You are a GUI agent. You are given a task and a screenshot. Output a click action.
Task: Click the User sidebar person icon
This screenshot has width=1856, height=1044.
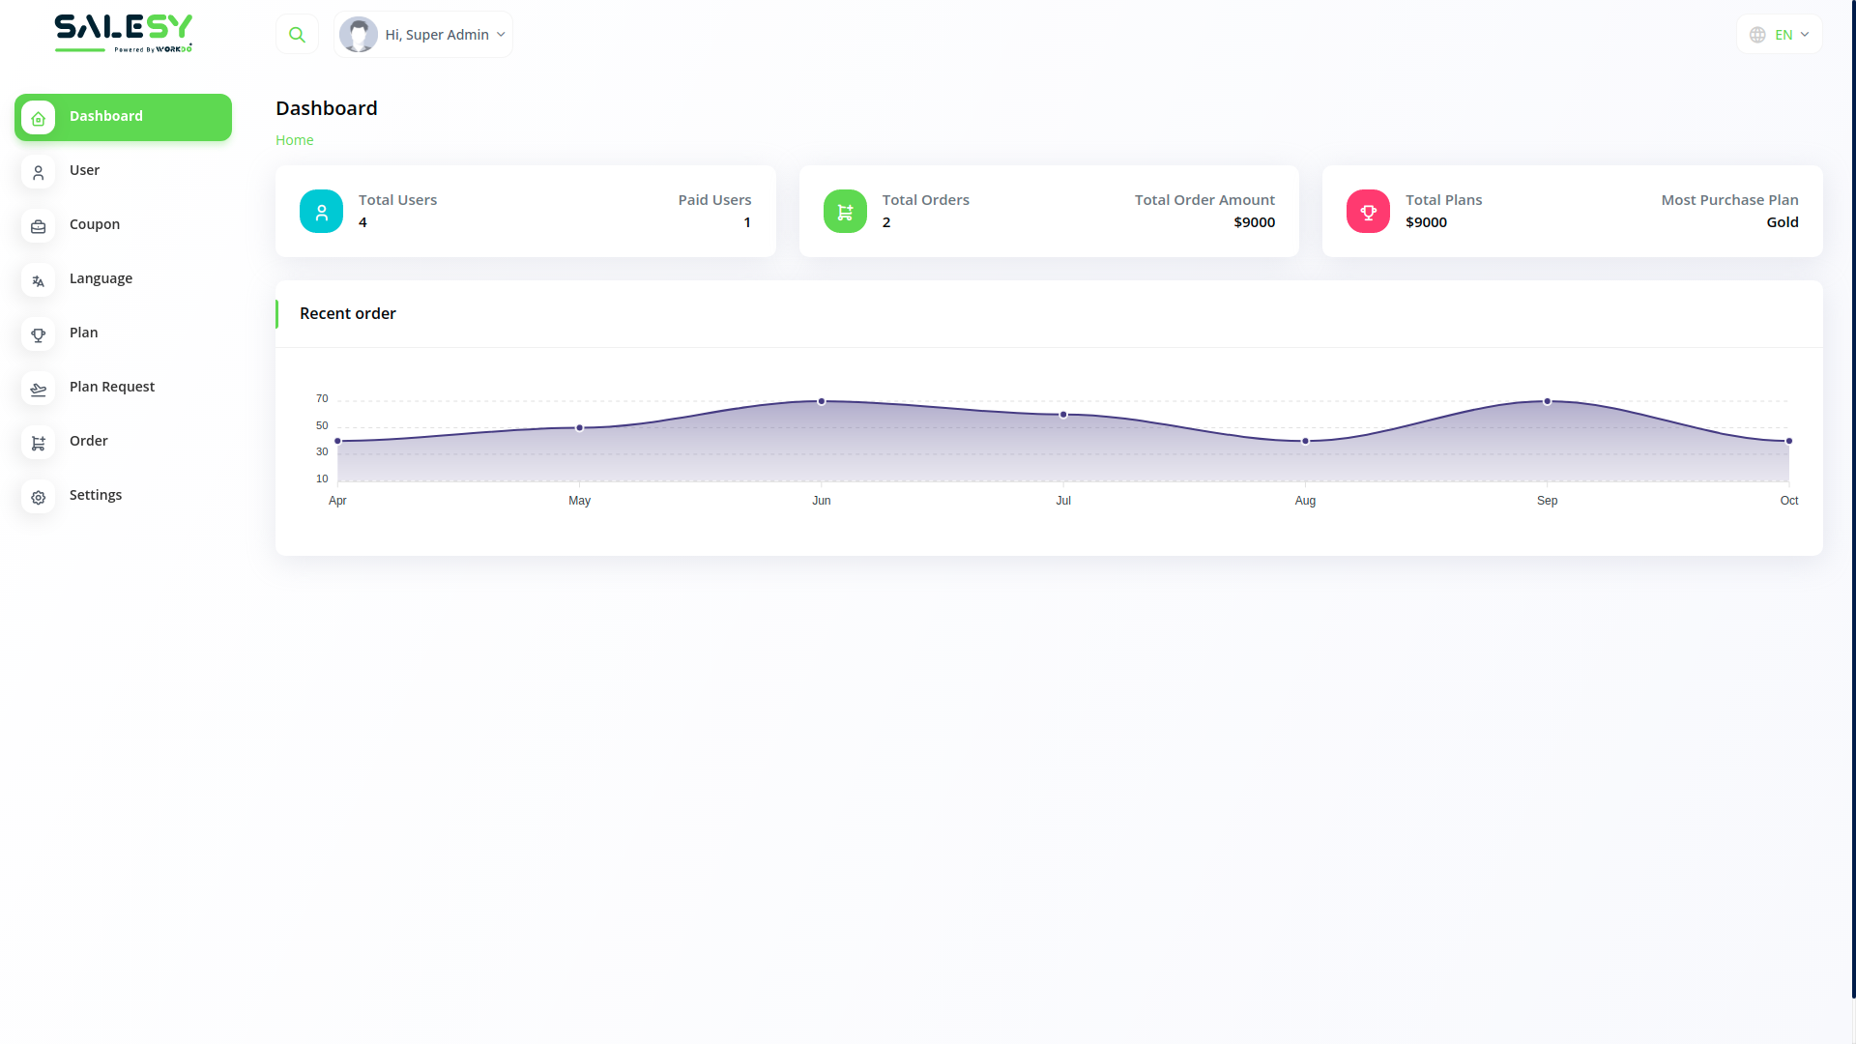click(38, 172)
